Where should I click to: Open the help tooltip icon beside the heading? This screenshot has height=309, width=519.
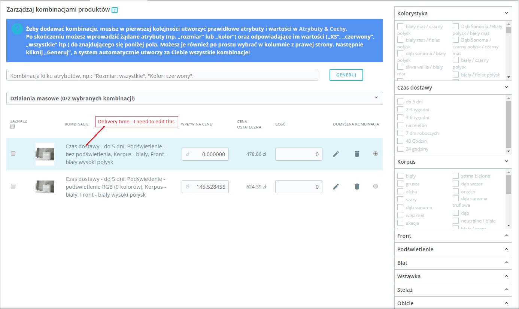click(x=115, y=10)
